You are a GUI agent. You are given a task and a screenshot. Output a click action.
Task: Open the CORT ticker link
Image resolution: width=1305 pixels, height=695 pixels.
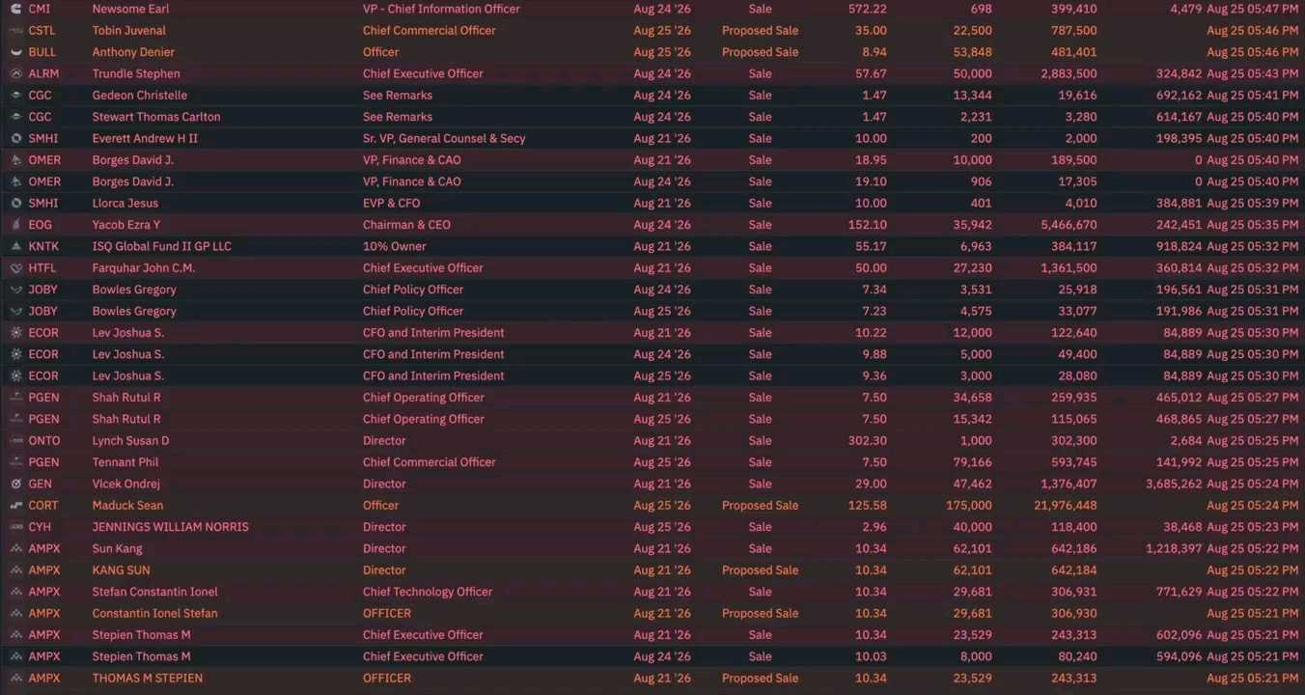click(x=43, y=505)
